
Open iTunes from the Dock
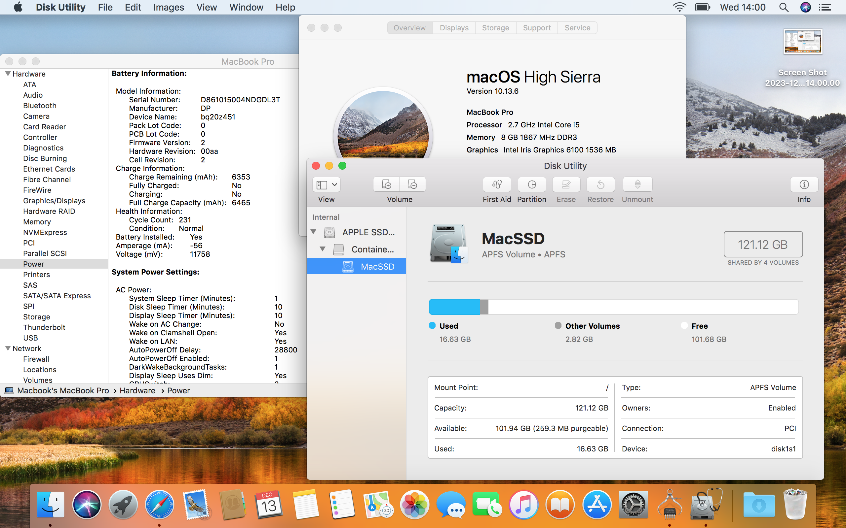click(523, 505)
